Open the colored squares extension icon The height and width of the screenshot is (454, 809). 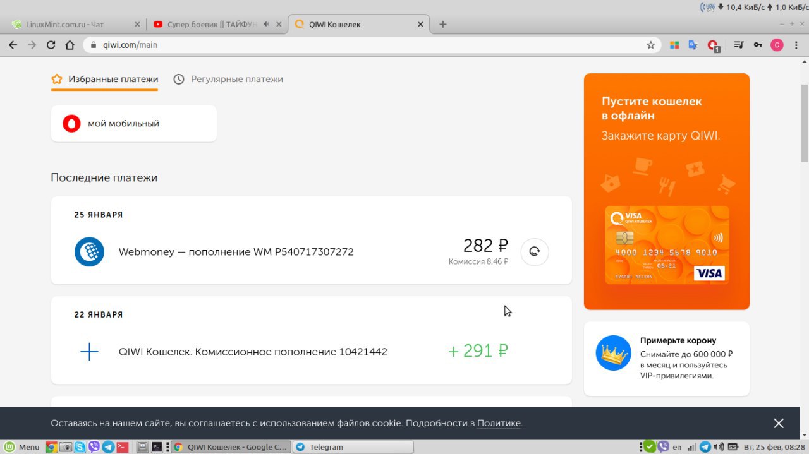click(674, 45)
